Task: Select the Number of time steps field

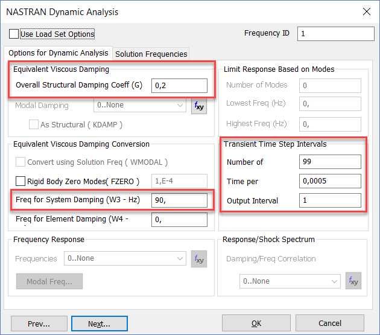Action: tap(330, 162)
